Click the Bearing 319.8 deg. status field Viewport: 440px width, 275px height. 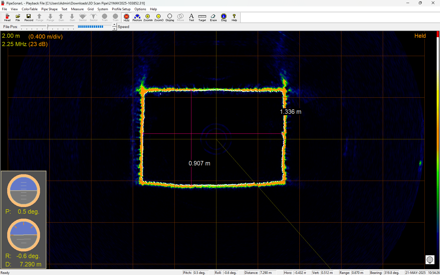pyautogui.click(x=385, y=273)
